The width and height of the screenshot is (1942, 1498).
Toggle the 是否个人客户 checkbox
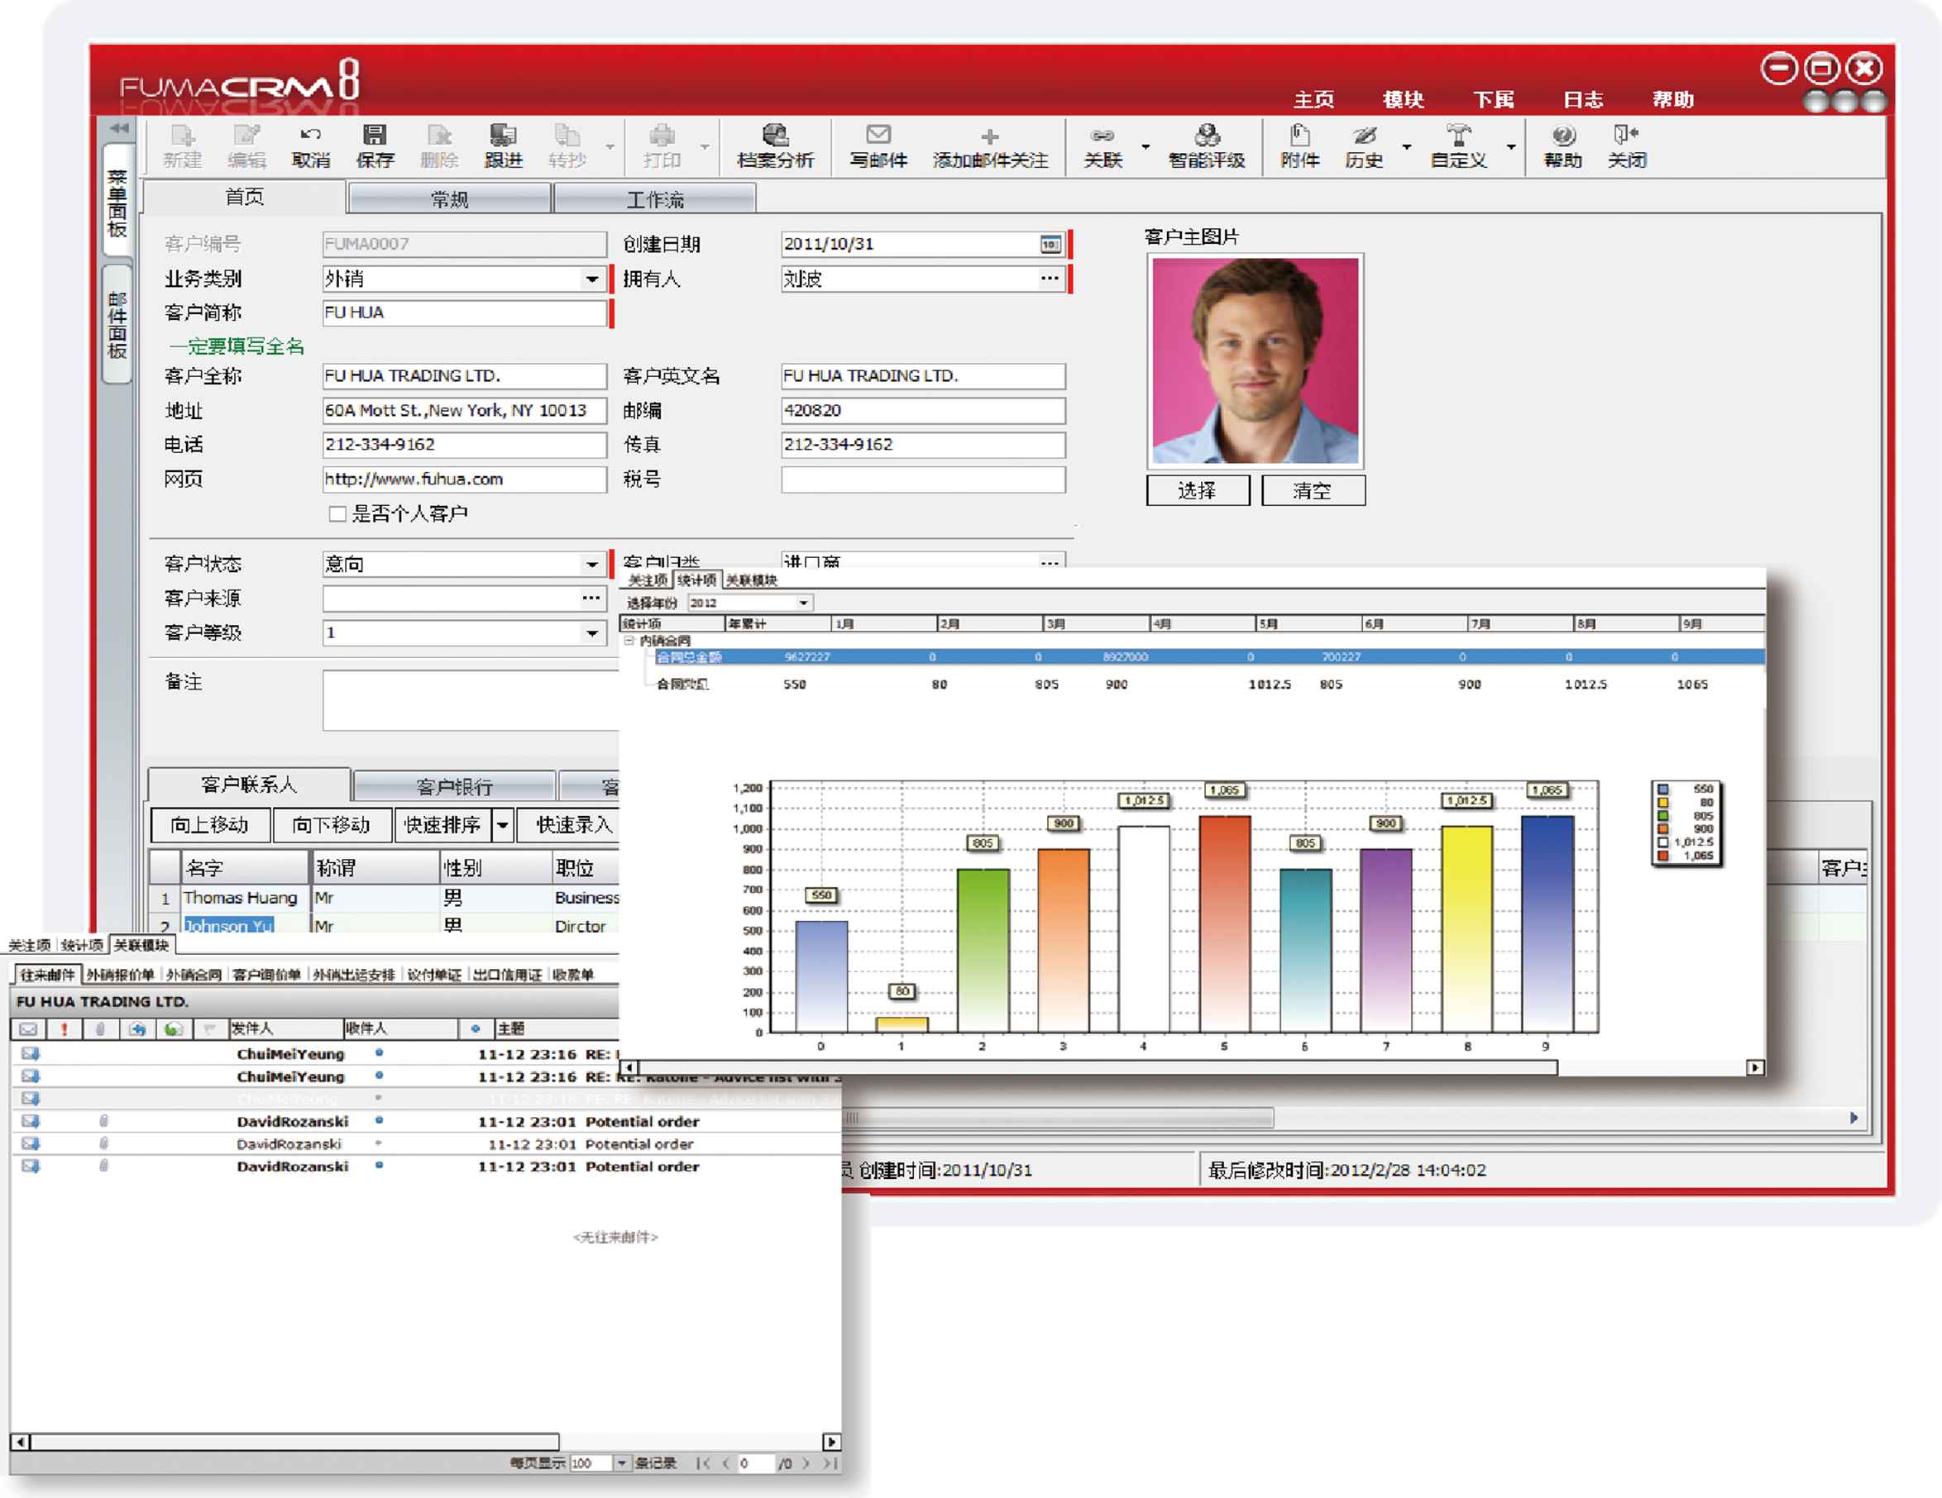[x=337, y=514]
